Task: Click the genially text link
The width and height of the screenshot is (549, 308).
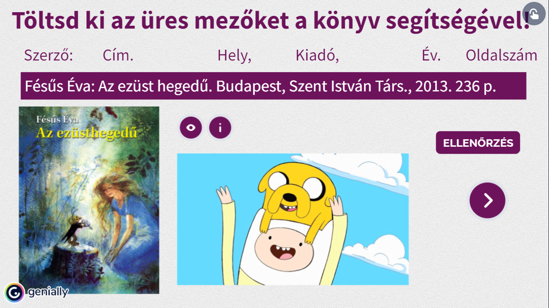Action: pyautogui.click(x=48, y=292)
